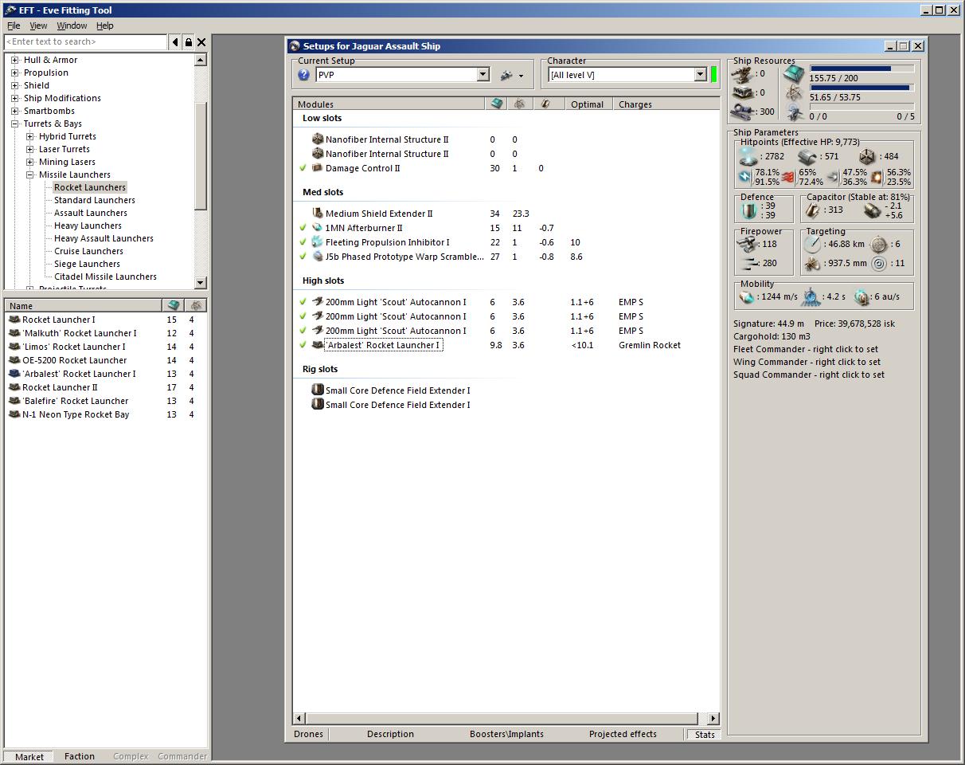This screenshot has width=965, height=765.
Task: Click the CPU column header icon in Modules list
Action: pos(497,104)
